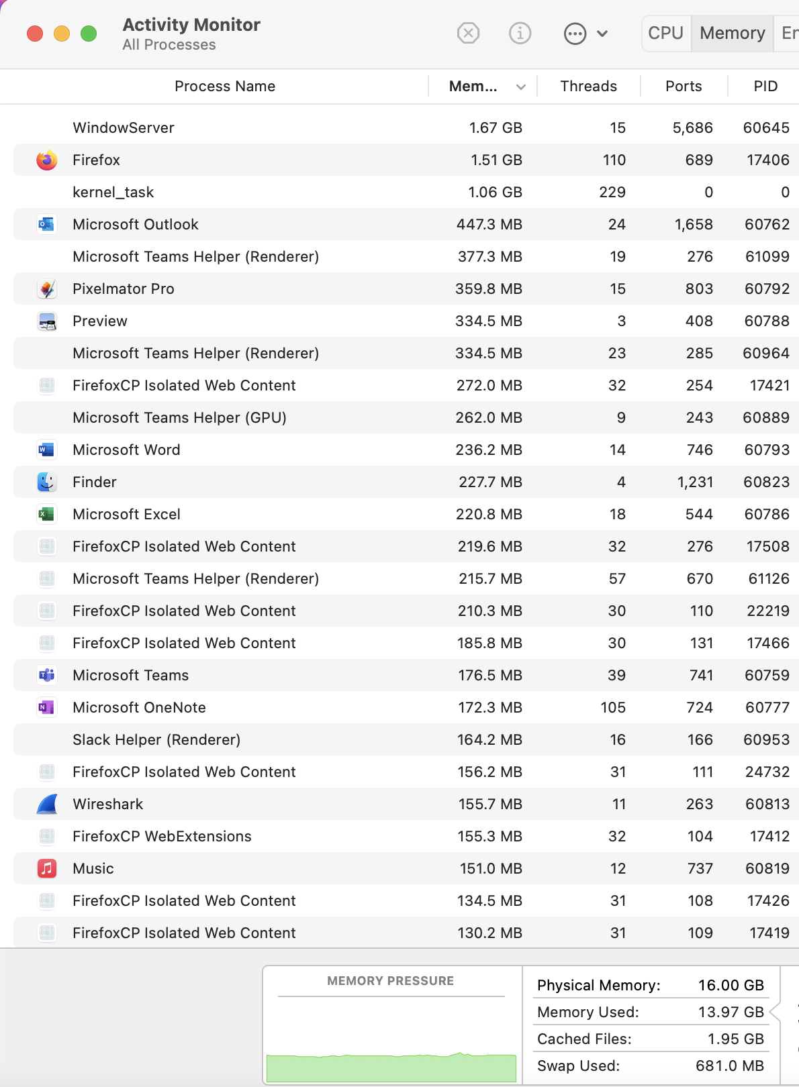Click the Wireshark shark fin icon
The image size is (799, 1087).
pyautogui.click(x=47, y=804)
